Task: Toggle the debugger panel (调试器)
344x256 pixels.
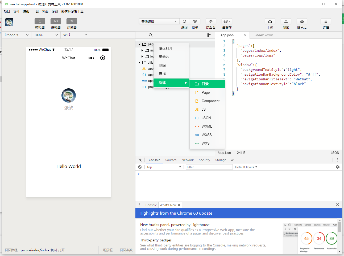Action: [72, 21]
